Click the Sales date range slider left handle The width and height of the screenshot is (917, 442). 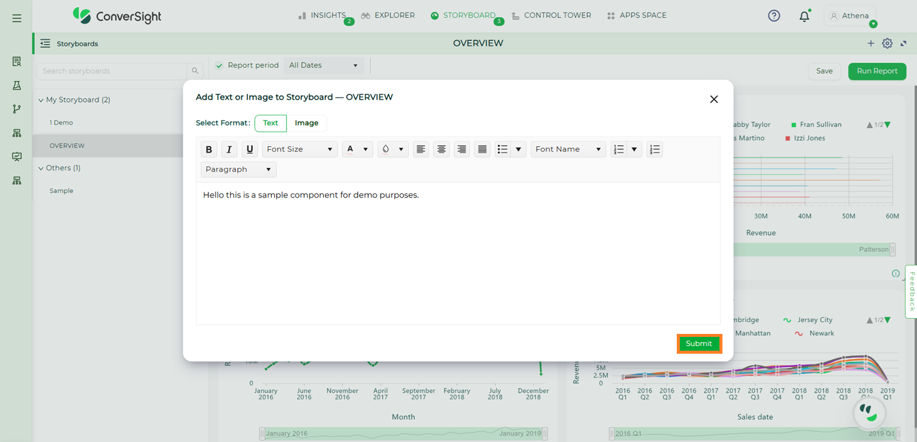(612, 434)
